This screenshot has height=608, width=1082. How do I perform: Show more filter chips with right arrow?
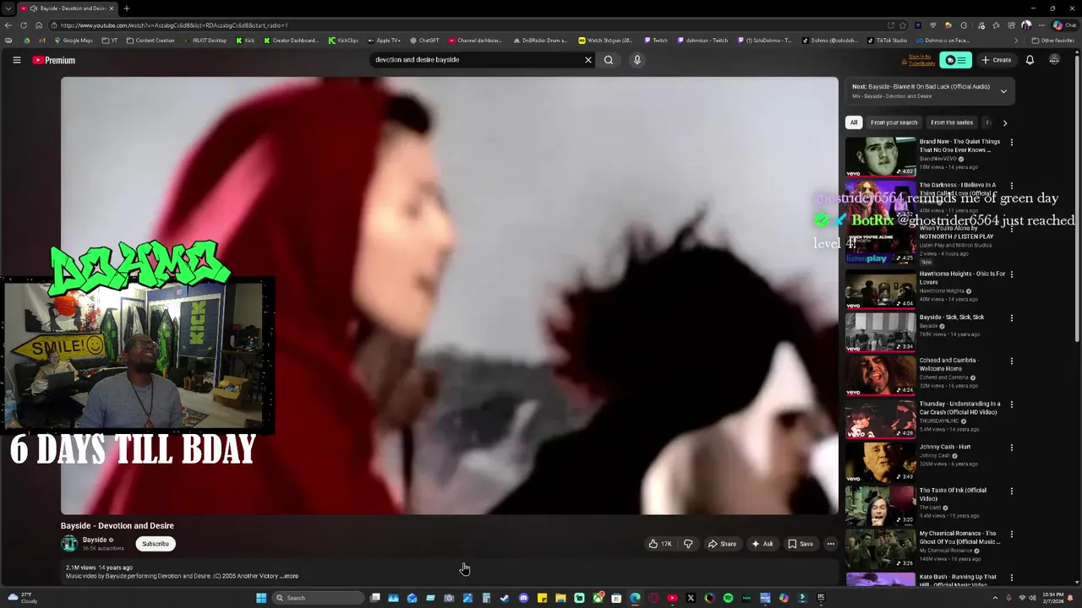1005,122
